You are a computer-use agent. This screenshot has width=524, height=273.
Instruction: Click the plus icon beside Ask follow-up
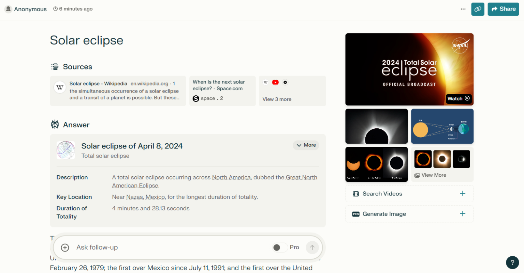[65, 247]
